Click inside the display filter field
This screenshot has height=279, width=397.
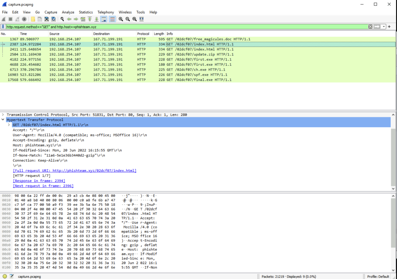tap(186, 27)
